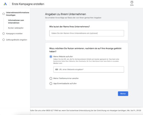Click the Kampagne erstellen step circle
Viewport: 143px width, 115px height.
3,34
